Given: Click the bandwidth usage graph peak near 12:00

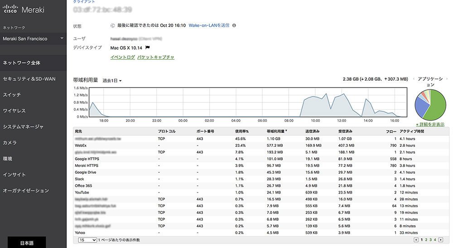Looking at the screenshot, I should pos(343,94).
